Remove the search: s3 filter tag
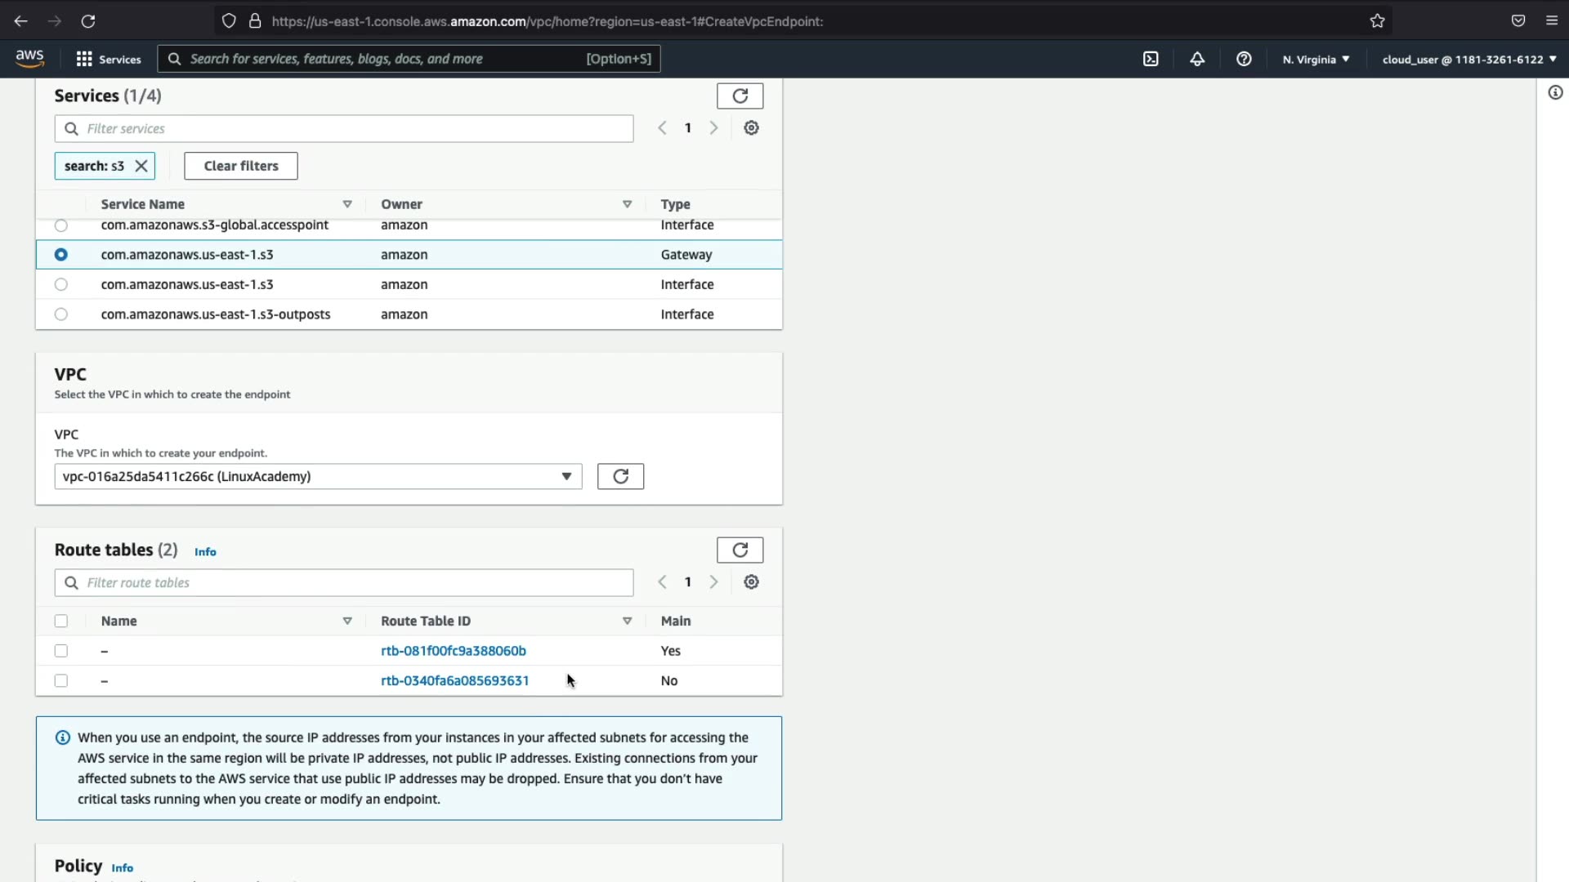Screen dimensions: 1569x882 141,166
